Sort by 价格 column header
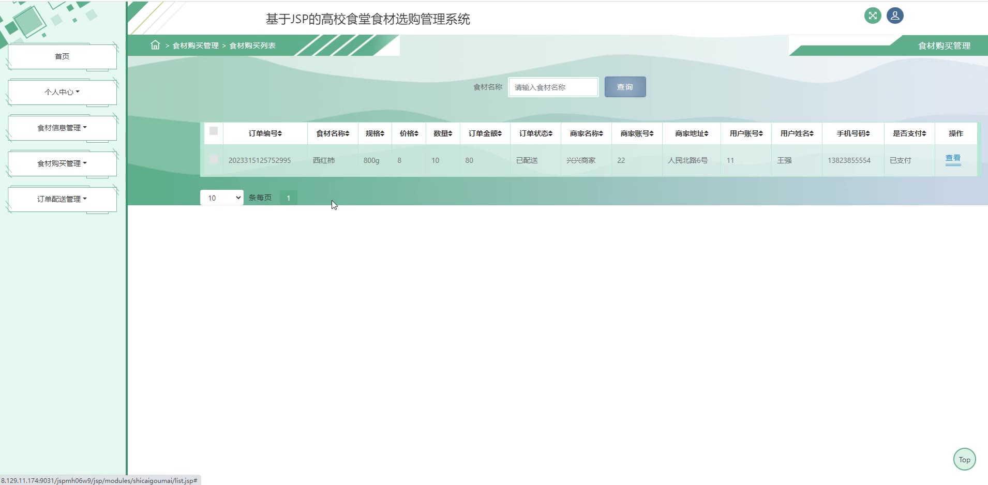The height and width of the screenshot is (485, 988). click(x=409, y=133)
